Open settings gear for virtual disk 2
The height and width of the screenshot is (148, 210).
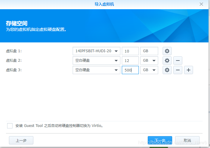[x=167, y=61]
